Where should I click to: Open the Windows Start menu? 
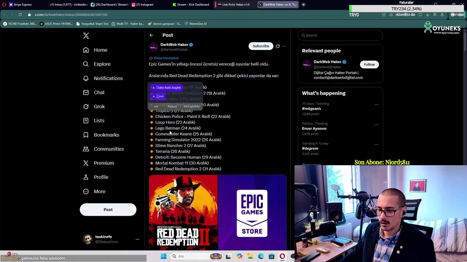(x=163, y=257)
